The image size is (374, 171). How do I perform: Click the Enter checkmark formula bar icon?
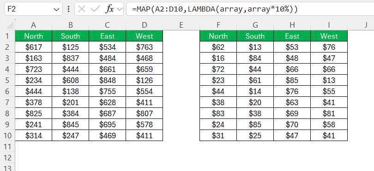pyautogui.click(x=96, y=9)
